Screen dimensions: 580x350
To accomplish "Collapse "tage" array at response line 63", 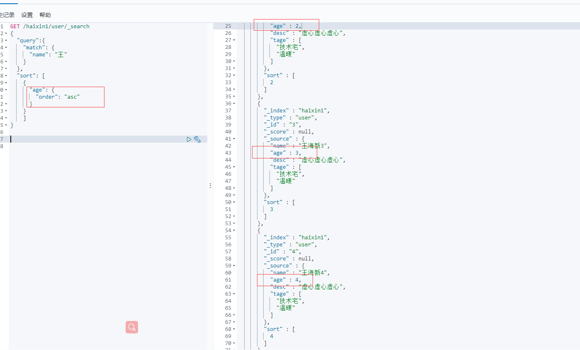I will (234, 294).
